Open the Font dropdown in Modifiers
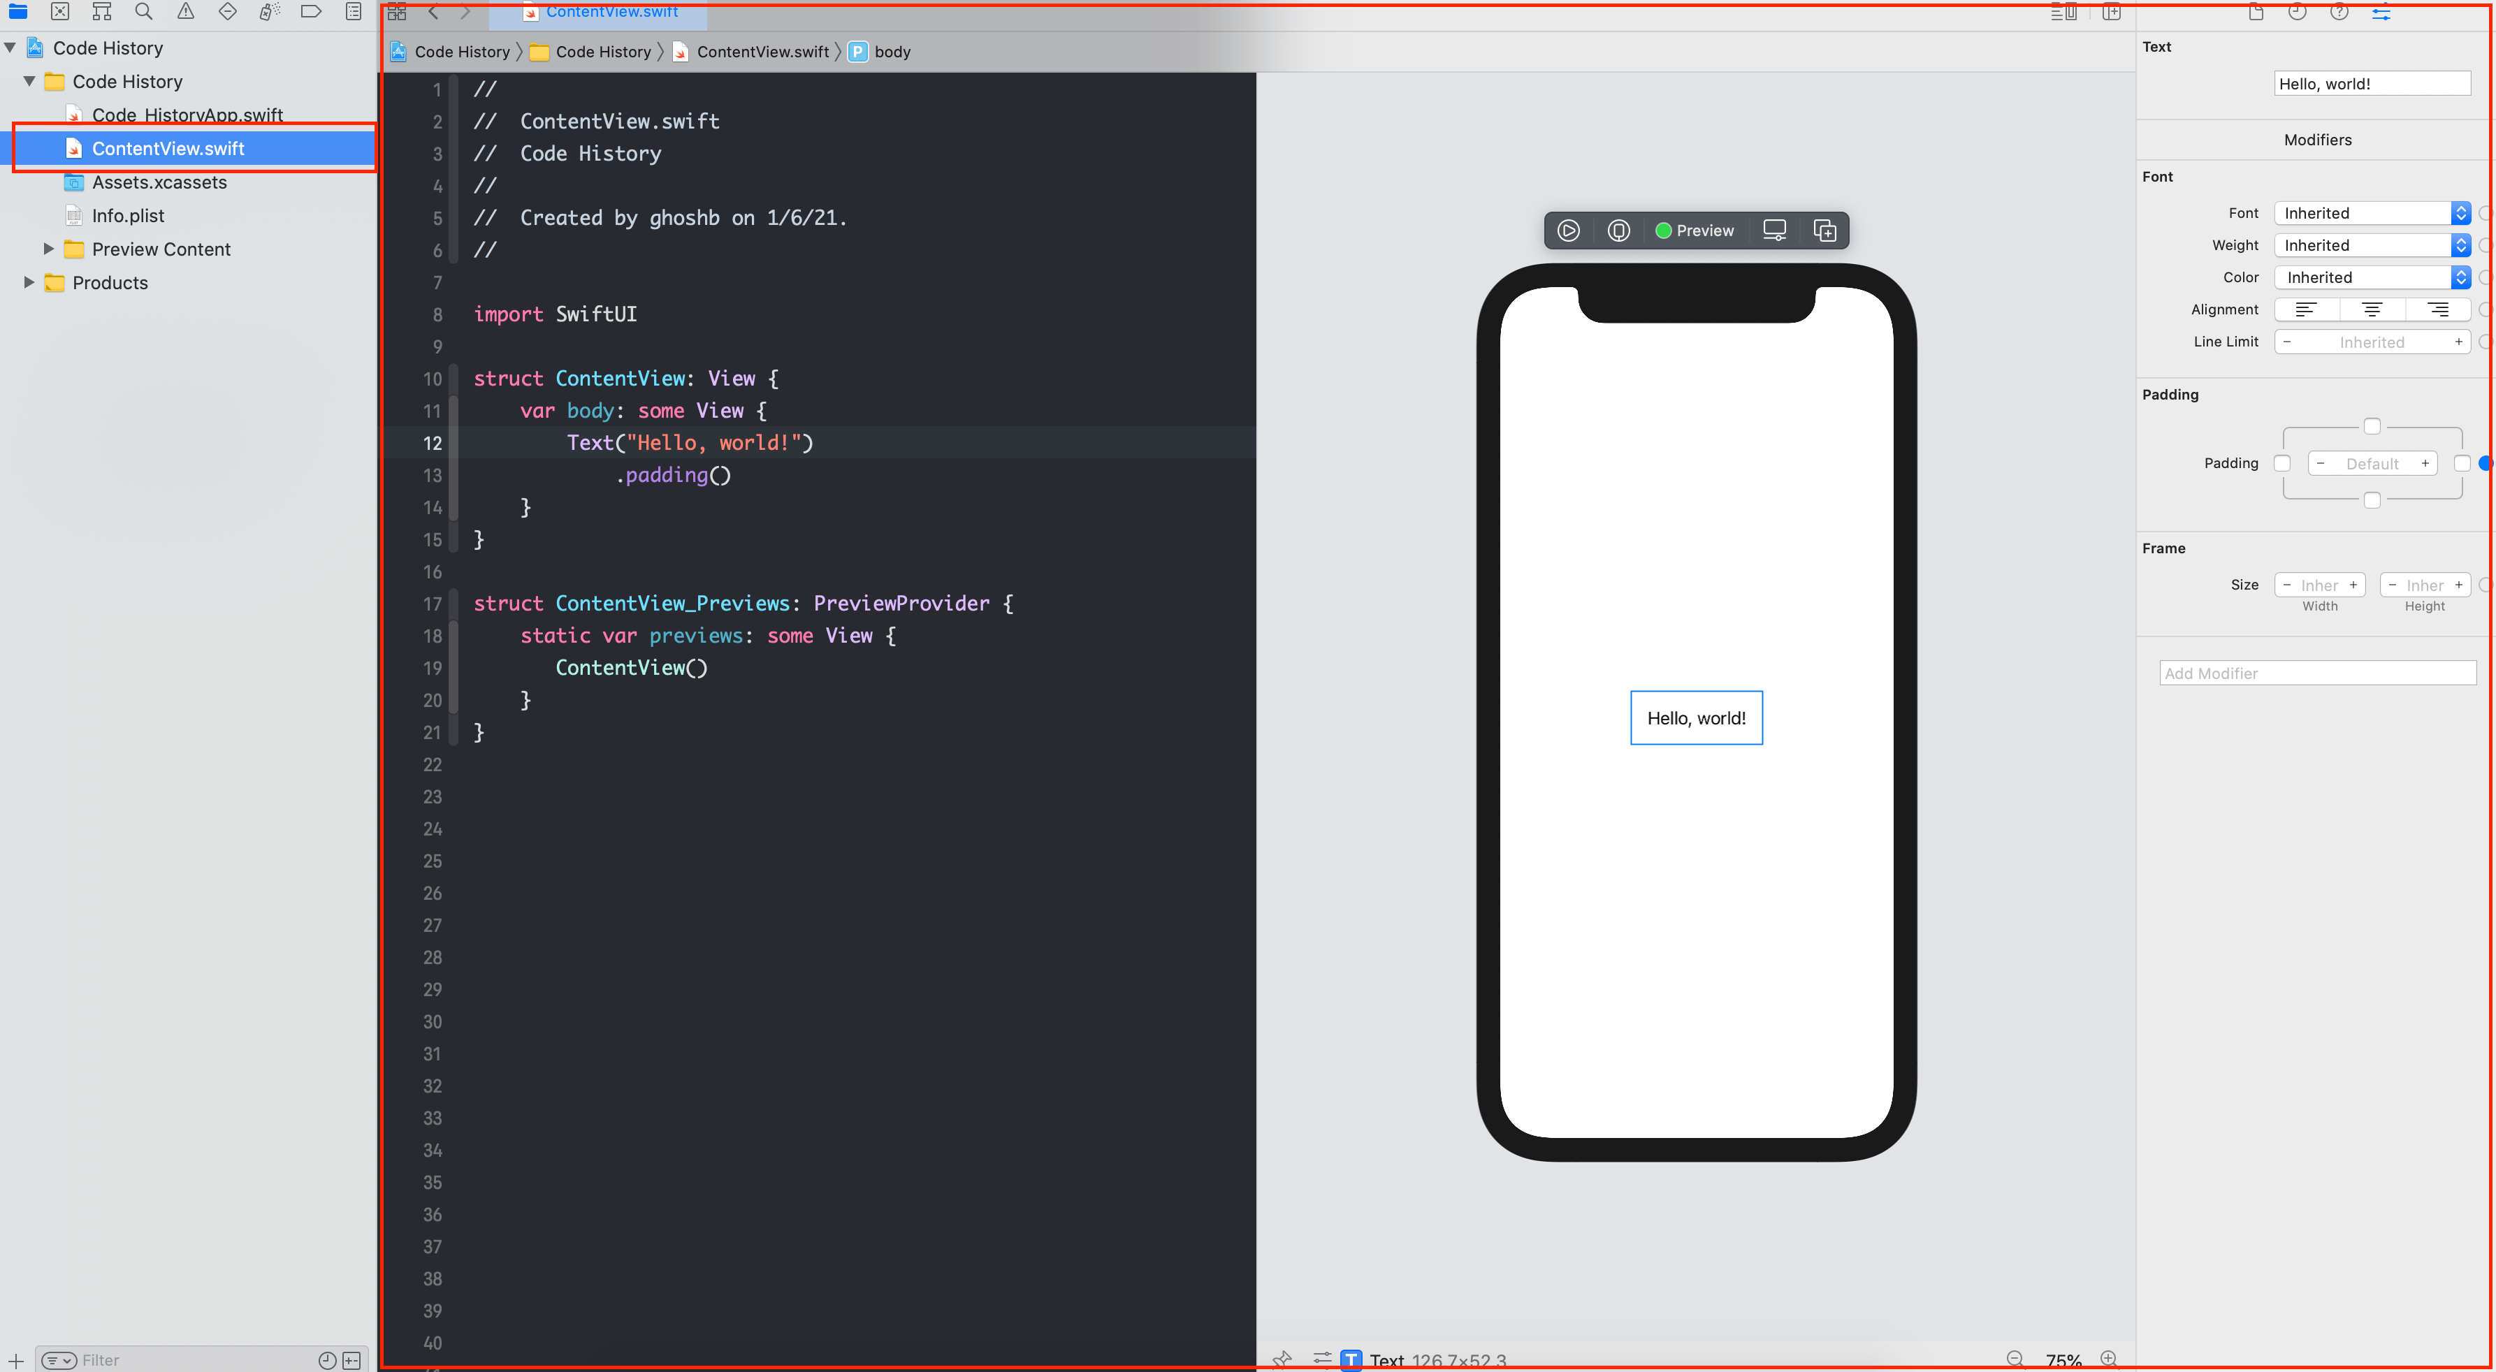Screen dimensions: 2496x1372 click(x=2372, y=213)
